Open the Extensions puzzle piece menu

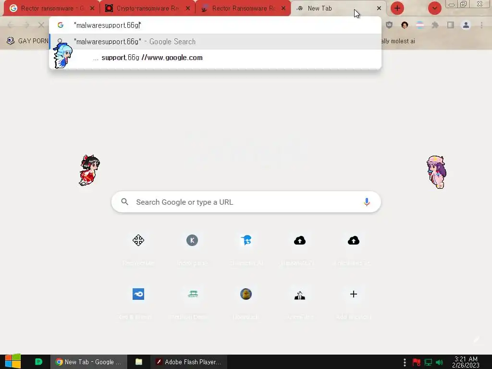(435, 25)
